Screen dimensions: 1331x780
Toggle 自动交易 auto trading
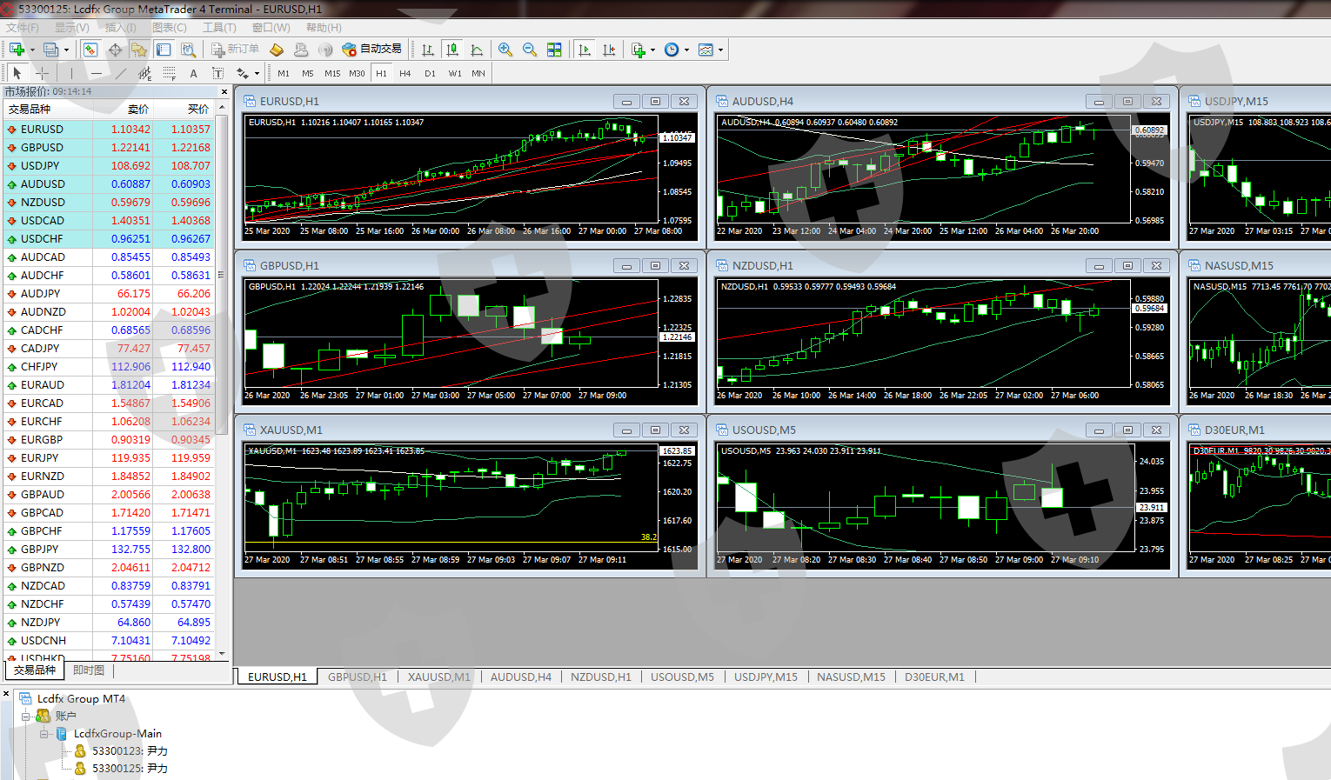372,50
